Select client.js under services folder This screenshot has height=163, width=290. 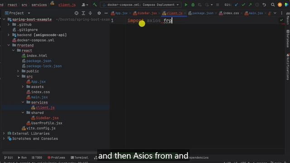45,107
